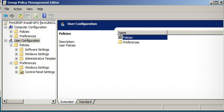
Task: Open the Action menu
Action: pos(18,9)
